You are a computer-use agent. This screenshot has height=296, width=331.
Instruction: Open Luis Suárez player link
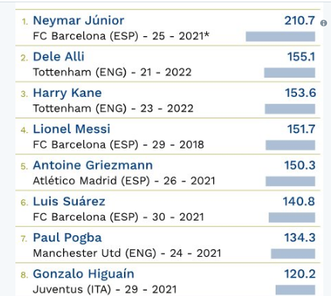pos(69,201)
